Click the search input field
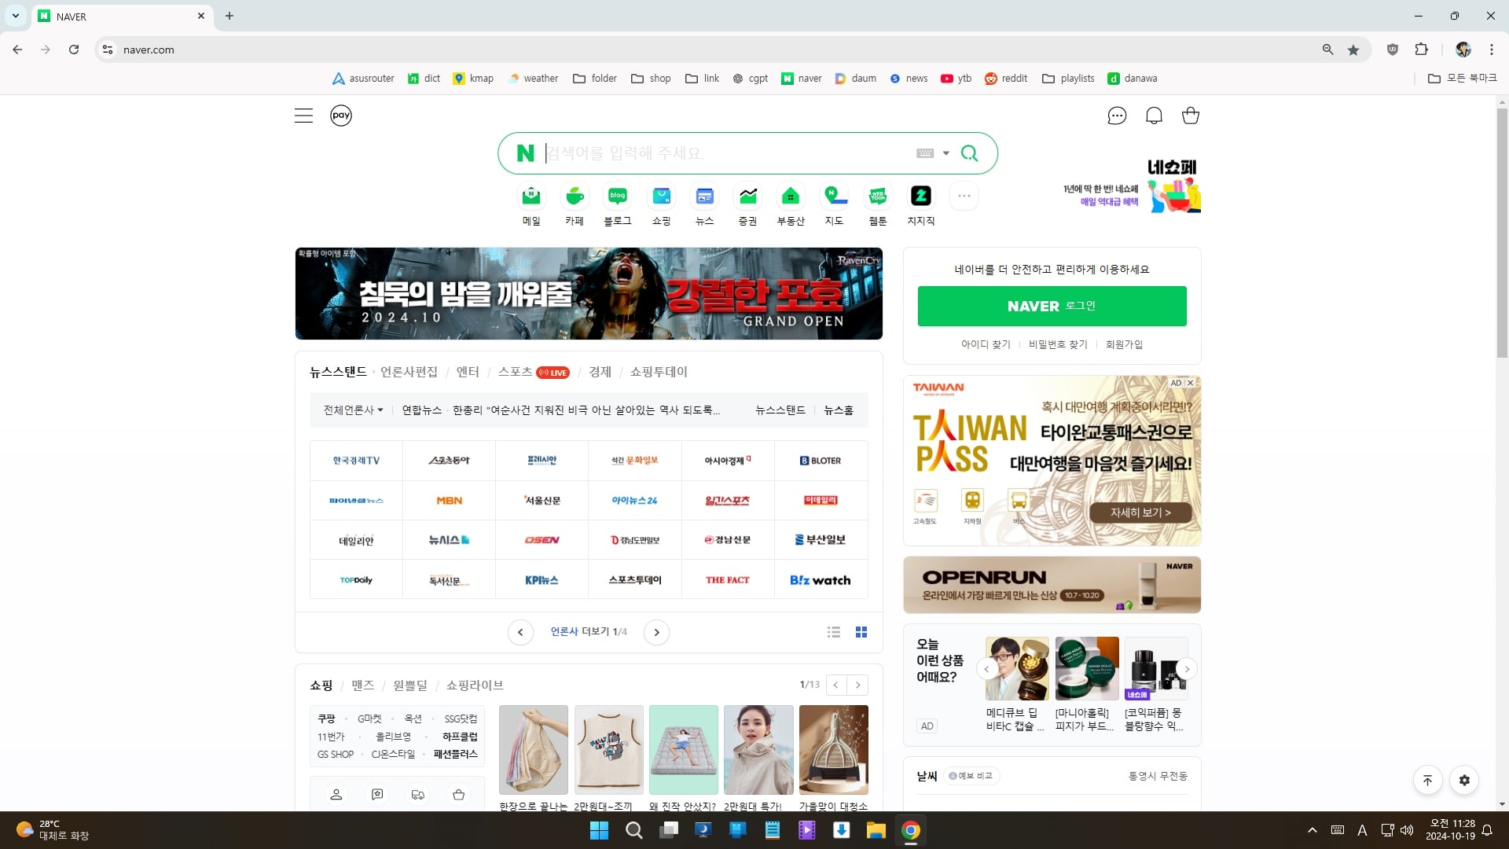1509x849 pixels. coord(727,153)
